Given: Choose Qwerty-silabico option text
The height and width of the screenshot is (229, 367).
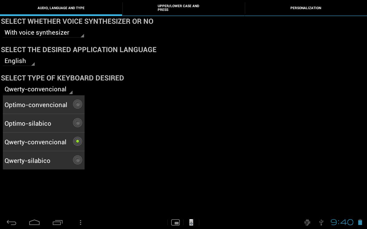Looking at the screenshot, I should (28, 161).
